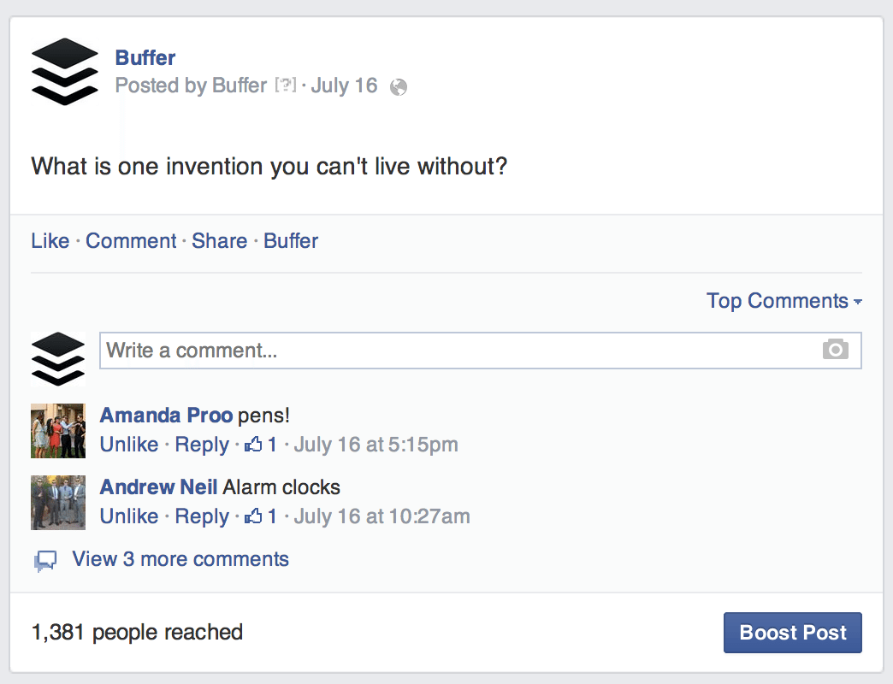View 3 more comments
This screenshot has height=684, width=893.
coord(182,559)
